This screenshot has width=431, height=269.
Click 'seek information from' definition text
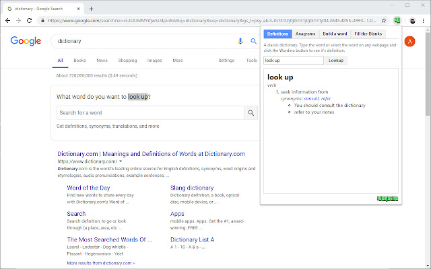(304, 92)
